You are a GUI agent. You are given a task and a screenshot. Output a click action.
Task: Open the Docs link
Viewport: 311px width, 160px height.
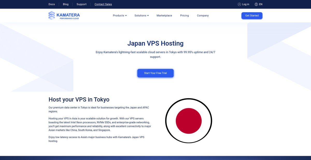coord(52,4)
